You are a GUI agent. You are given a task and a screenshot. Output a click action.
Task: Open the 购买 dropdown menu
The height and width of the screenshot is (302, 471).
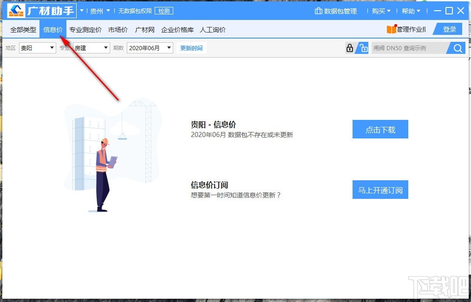click(x=381, y=10)
